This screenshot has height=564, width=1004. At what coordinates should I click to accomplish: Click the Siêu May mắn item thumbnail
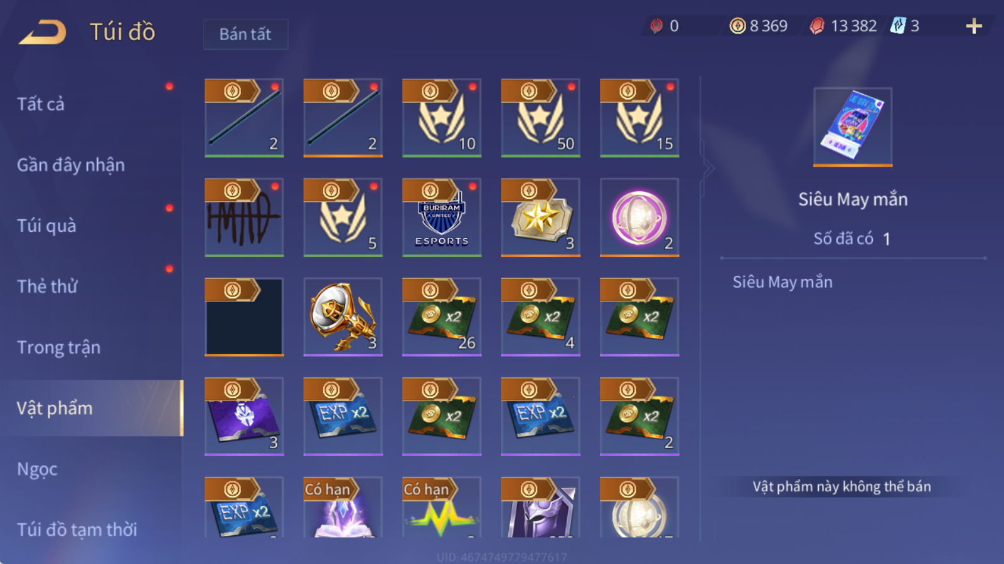click(x=853, y=127)
